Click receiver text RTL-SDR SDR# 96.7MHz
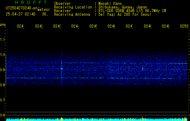 (132, 11)
